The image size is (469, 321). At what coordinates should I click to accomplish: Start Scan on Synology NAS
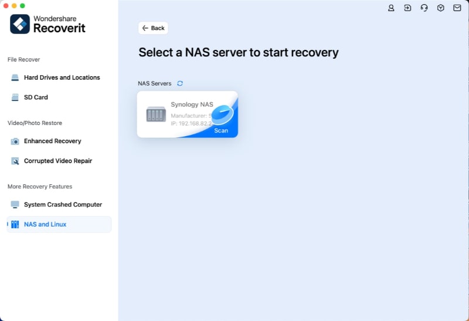[x=221, y=130]
